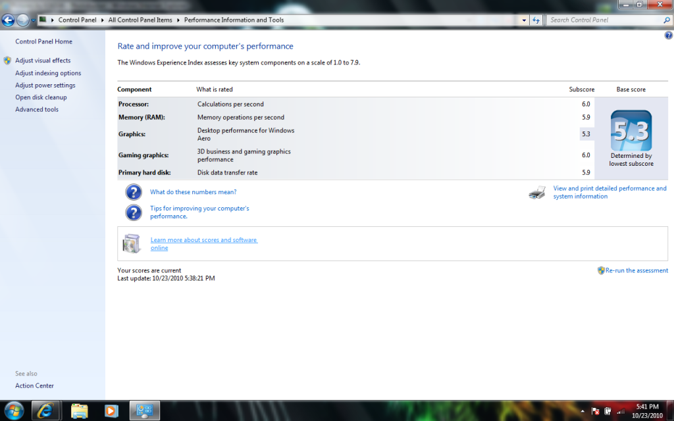Click the address bar Control Panel icon

pos(43,19)
